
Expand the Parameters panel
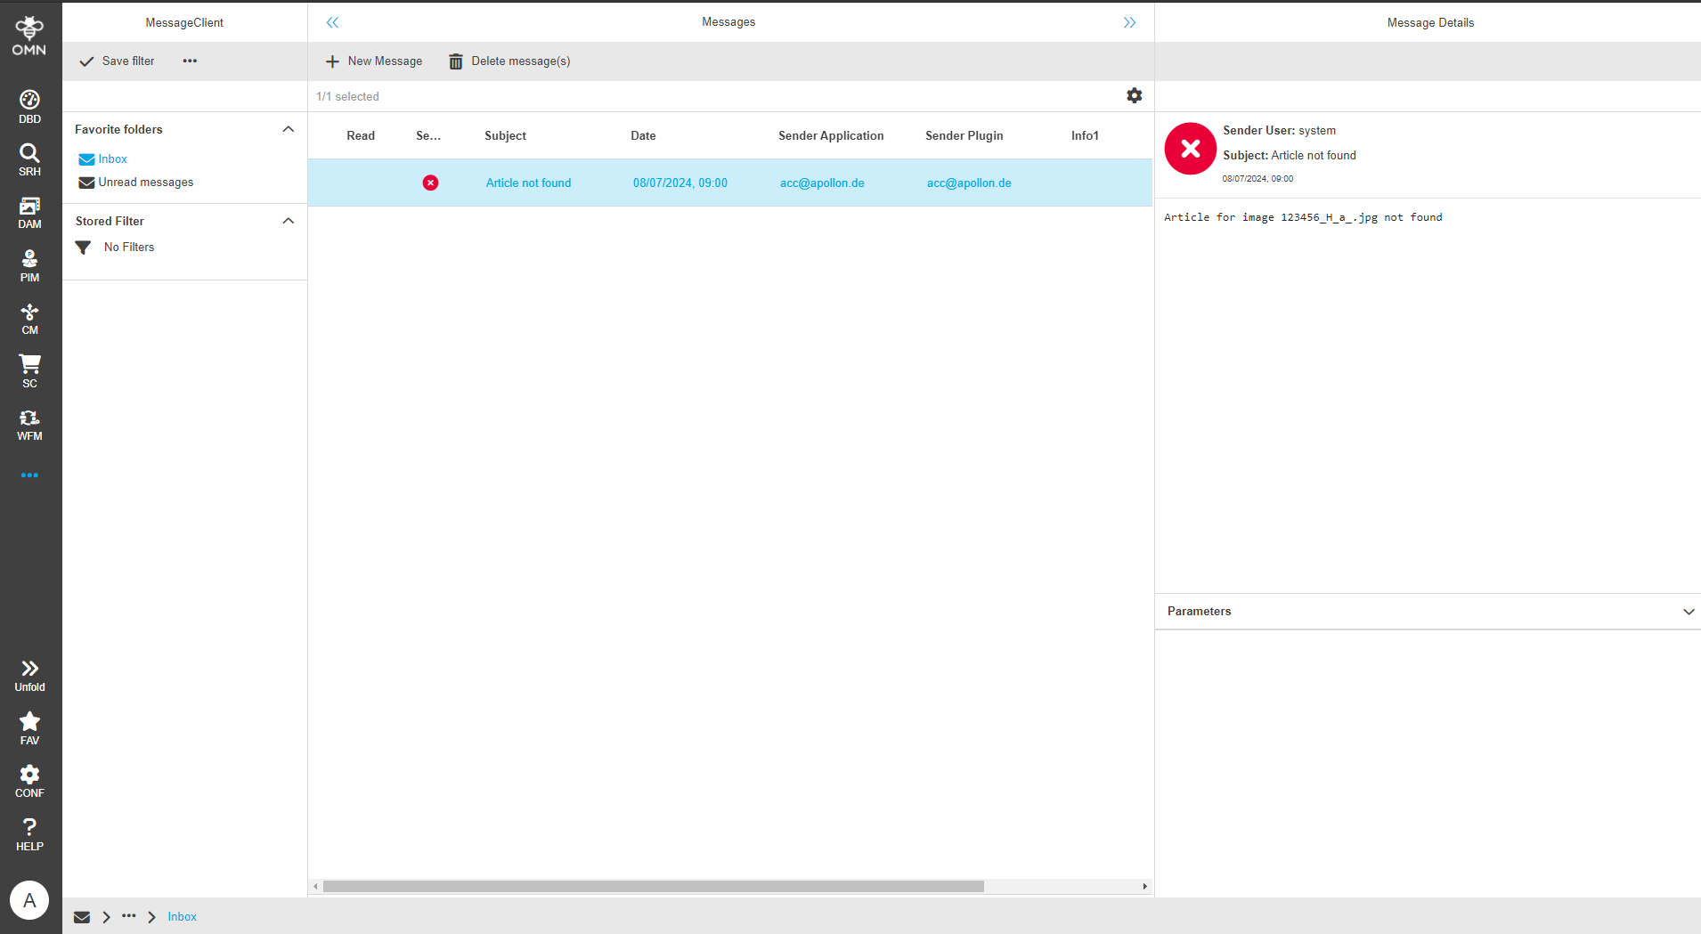1688,612
